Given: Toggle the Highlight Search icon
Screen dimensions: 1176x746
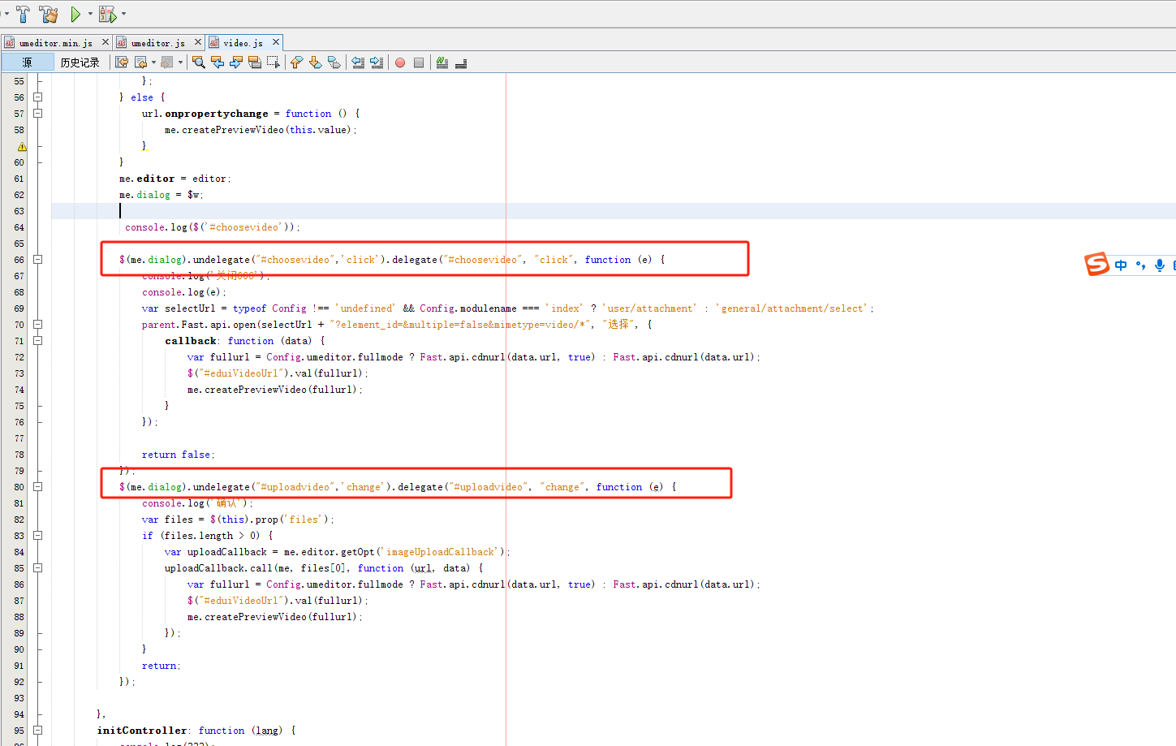Looking at the screenshot, I should (x=255, y=63).
